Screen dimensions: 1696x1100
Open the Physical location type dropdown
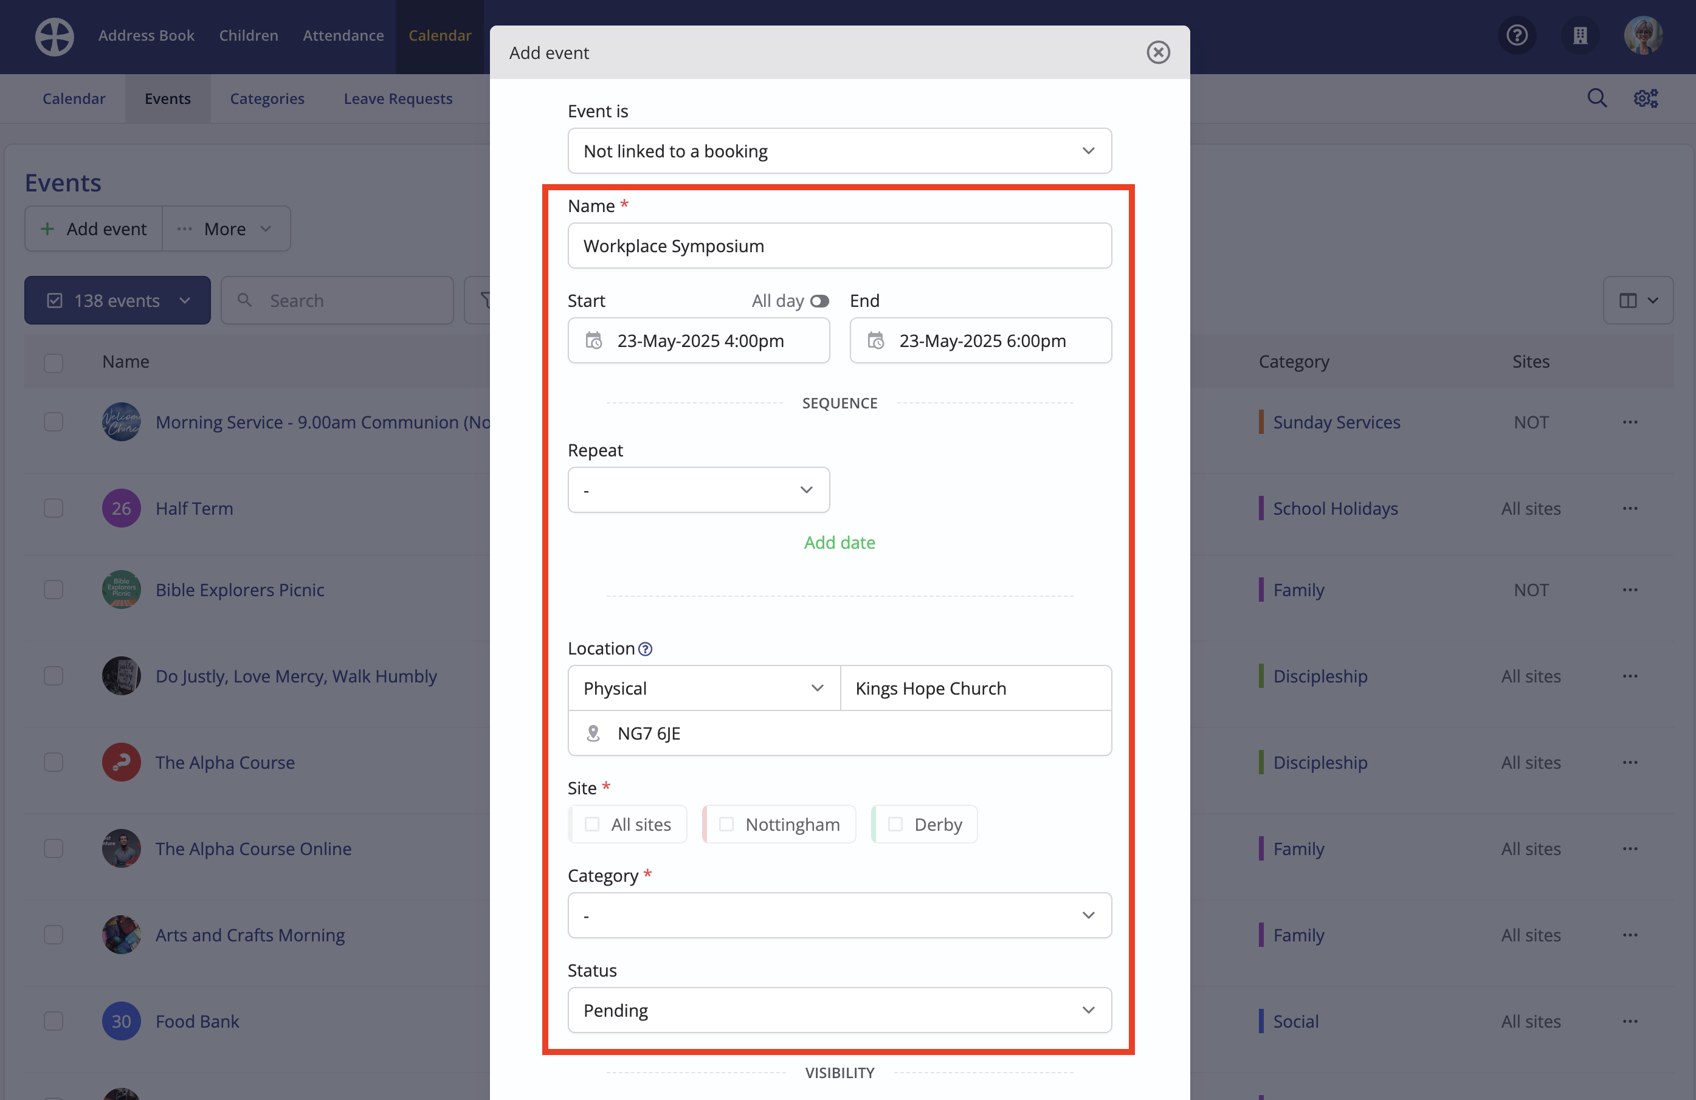(x=704, y=688)
